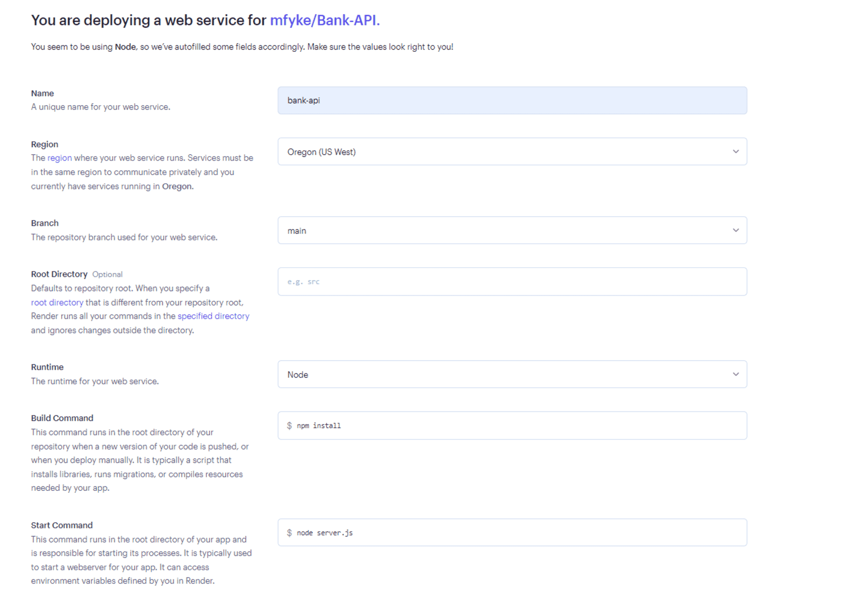Click the npm install build command field

pos(512,426)
